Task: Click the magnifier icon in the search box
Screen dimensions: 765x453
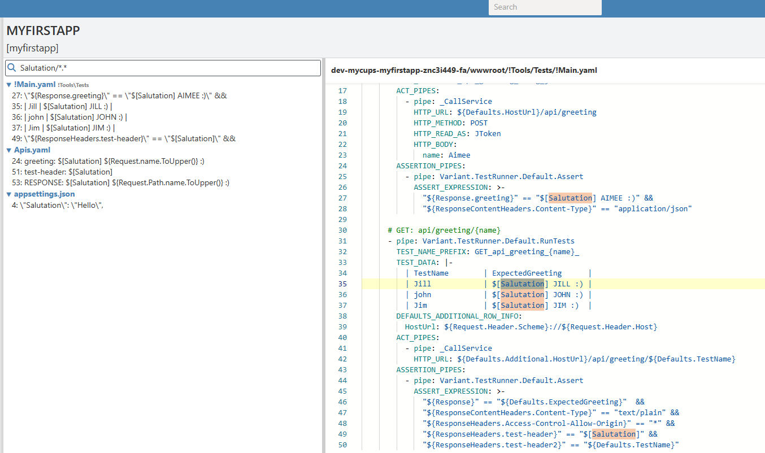Action: pos(11,68)
